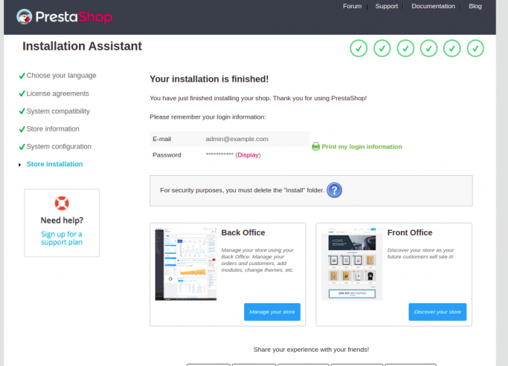Select the Store information step in sidebar
The image size is (508, 366).
(53, 129)
